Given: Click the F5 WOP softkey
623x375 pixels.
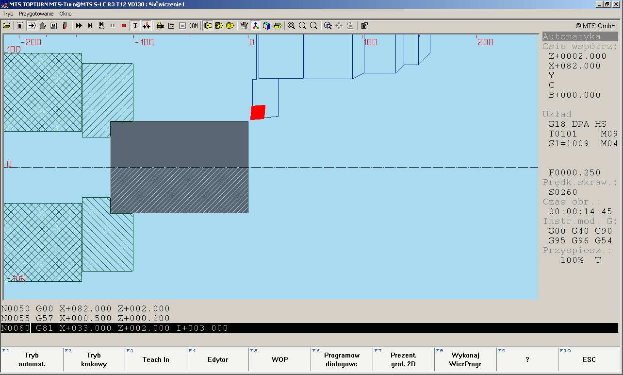Looking at the screenshot, I should coord(279,359).
